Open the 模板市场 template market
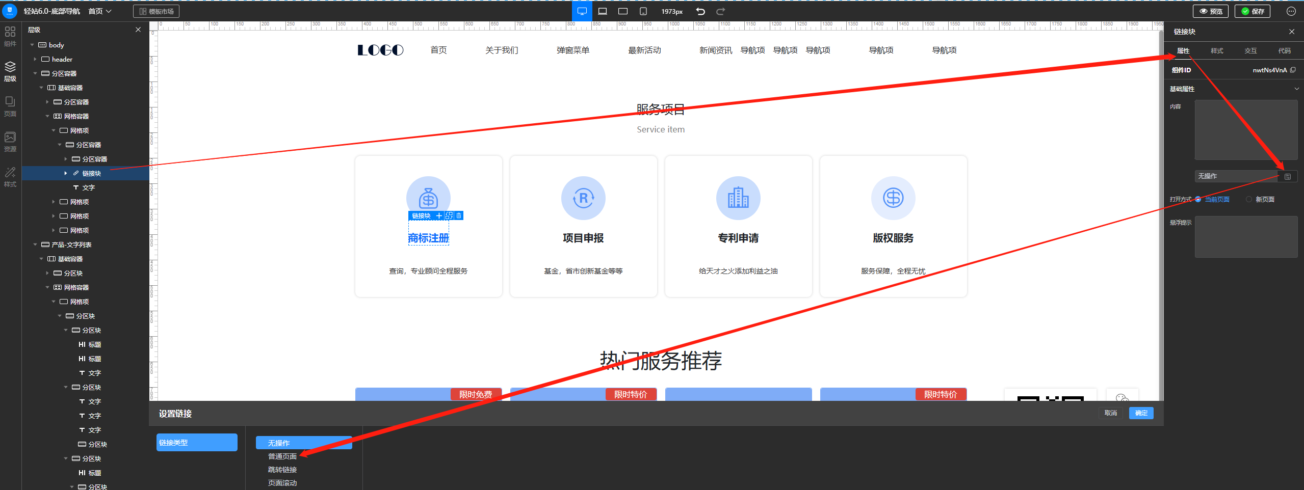The width and height of the screenshot is (1304, 490). click(x=157, y=11)
